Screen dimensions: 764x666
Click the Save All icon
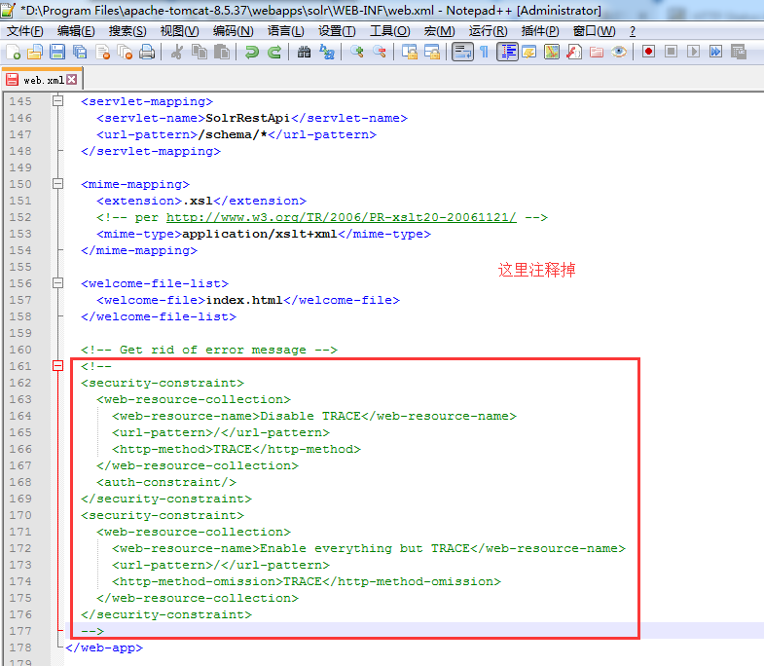point(80,52)
